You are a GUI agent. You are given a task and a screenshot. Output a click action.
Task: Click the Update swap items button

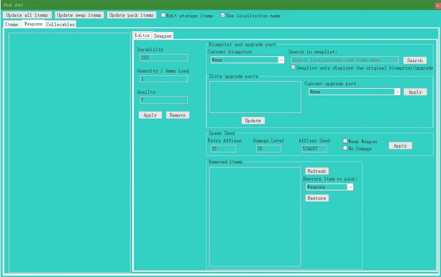(79, 15)
